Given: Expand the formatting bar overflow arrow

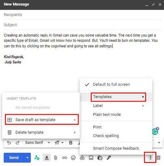Looking at the screenshot, I should [x=159, y=142].
